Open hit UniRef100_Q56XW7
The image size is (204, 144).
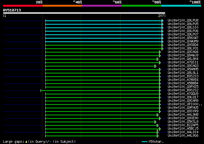[x=183, y=38]
